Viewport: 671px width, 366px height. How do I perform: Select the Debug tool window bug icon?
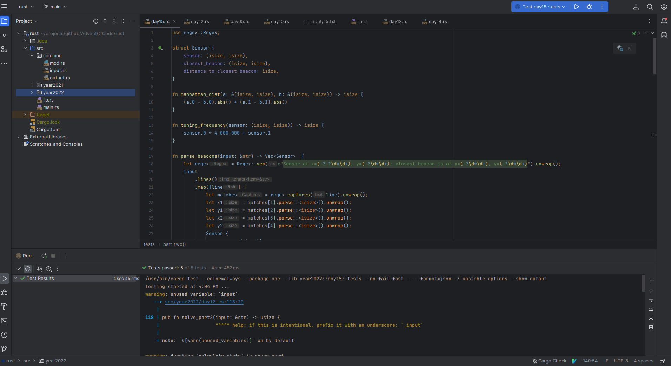coord(5,293)
